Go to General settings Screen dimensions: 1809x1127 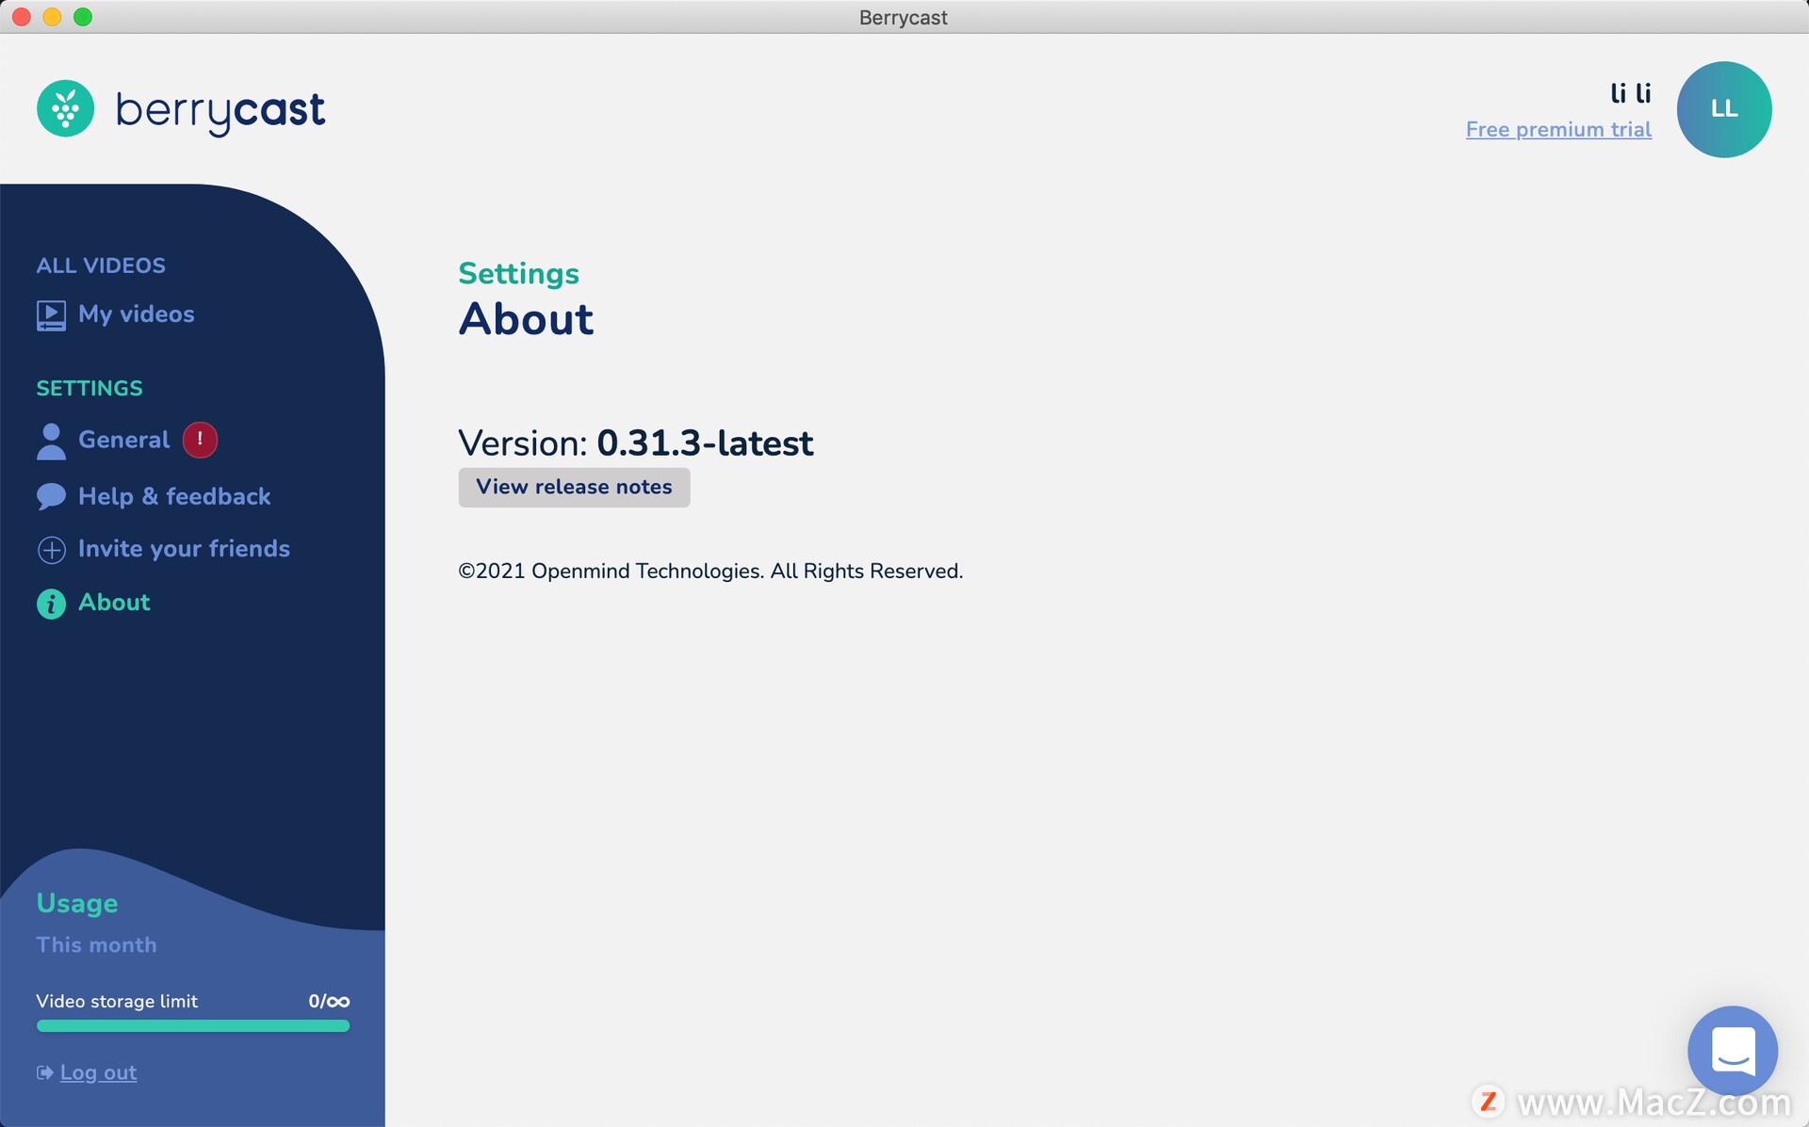(123, 440)
